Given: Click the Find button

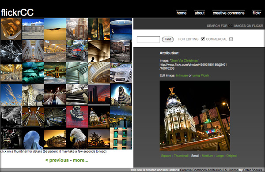Looking at the screenshot, I should 168,39.
